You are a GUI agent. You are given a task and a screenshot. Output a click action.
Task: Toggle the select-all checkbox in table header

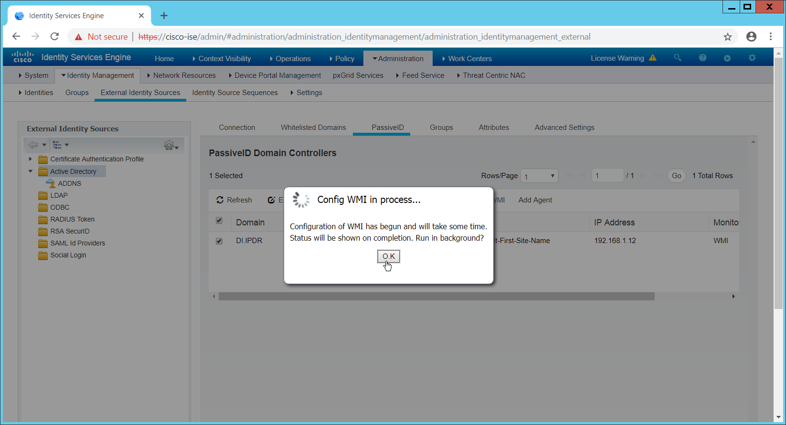point(219,221)
